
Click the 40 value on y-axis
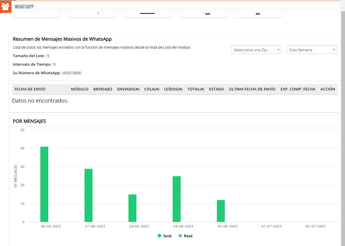(22, 148)
